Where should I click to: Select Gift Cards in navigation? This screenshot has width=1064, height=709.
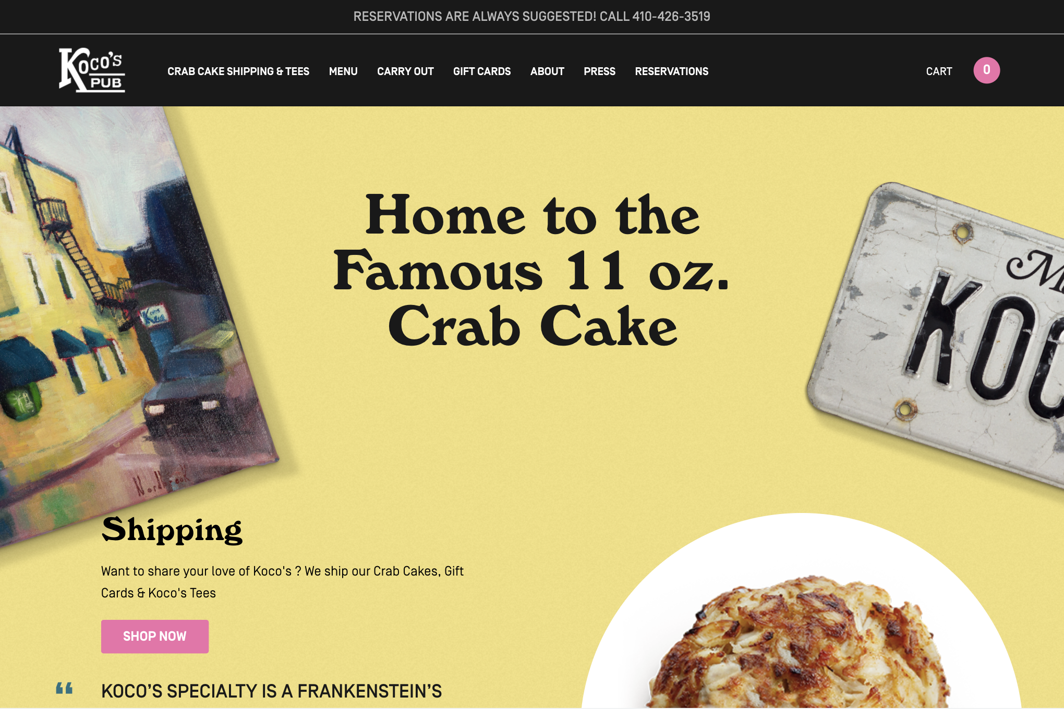[482, 71]
